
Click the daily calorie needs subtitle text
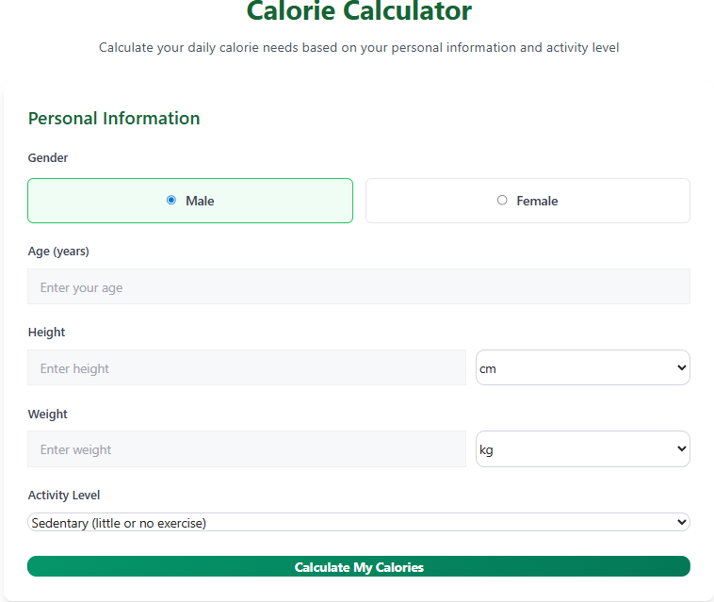(x=359, y=47)
